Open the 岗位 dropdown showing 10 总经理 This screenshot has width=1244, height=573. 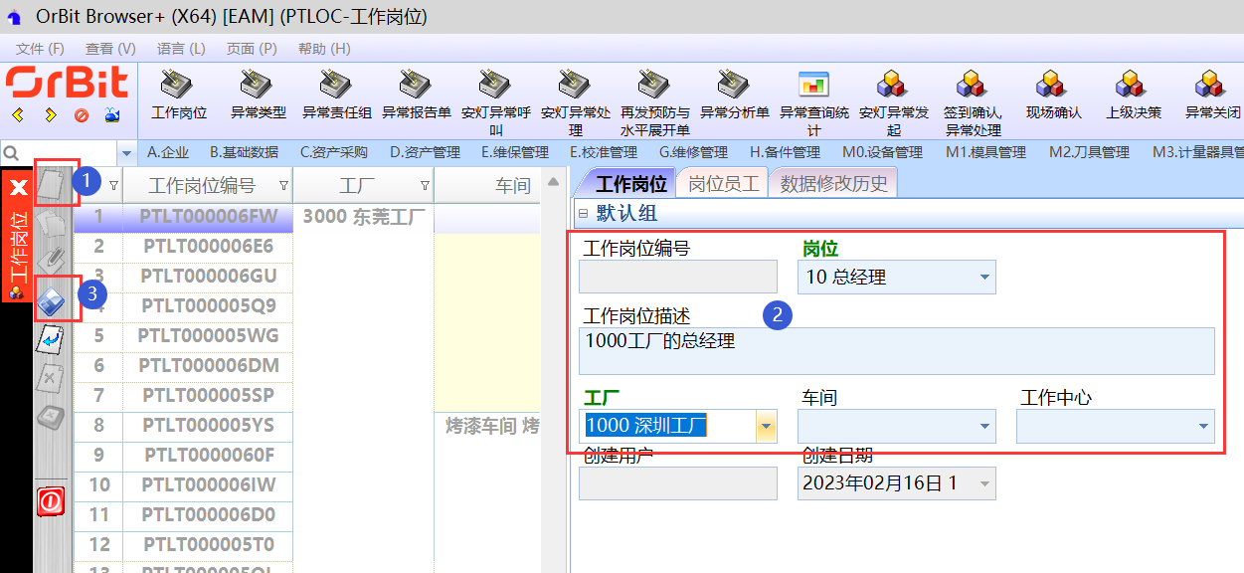click(x=983, y=278)
